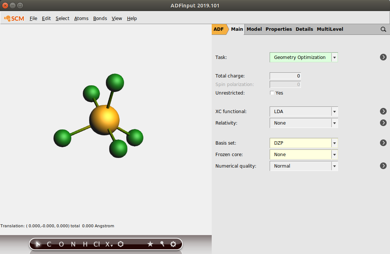Pick the Carbon (C) atom tool
The width and height of the screenshot is (390, 254).
[49, 244]
